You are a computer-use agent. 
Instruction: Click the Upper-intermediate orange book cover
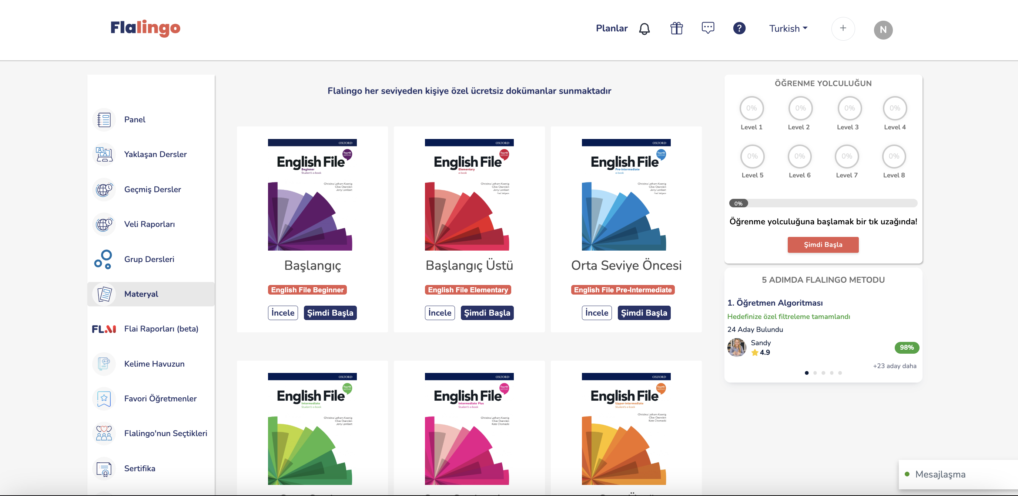[x=626, y=429]
